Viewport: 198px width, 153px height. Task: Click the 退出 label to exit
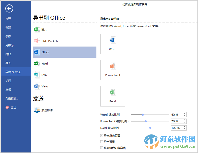pos(13,107)
